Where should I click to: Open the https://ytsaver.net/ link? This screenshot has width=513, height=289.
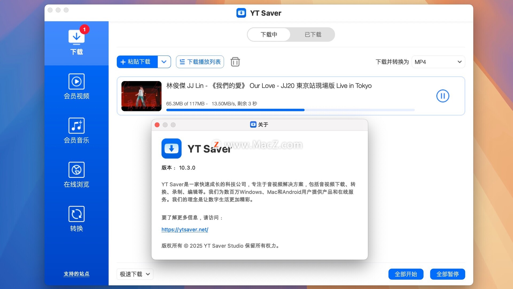(x=185, y=230)
